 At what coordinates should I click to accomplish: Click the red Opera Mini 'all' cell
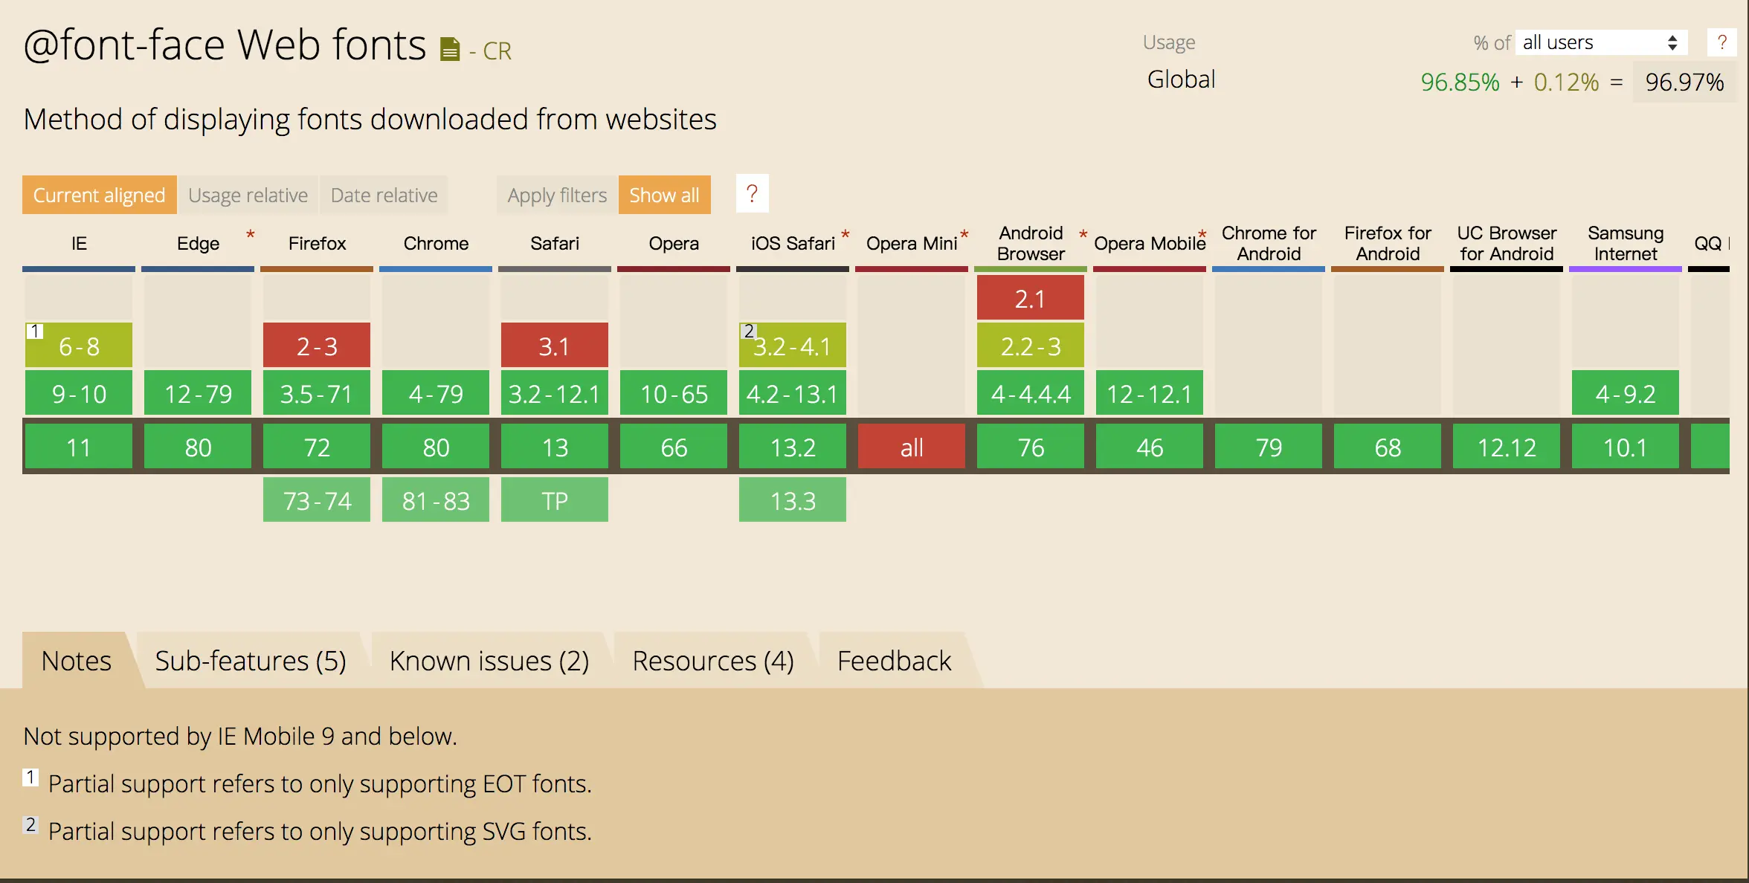[912, 447]
